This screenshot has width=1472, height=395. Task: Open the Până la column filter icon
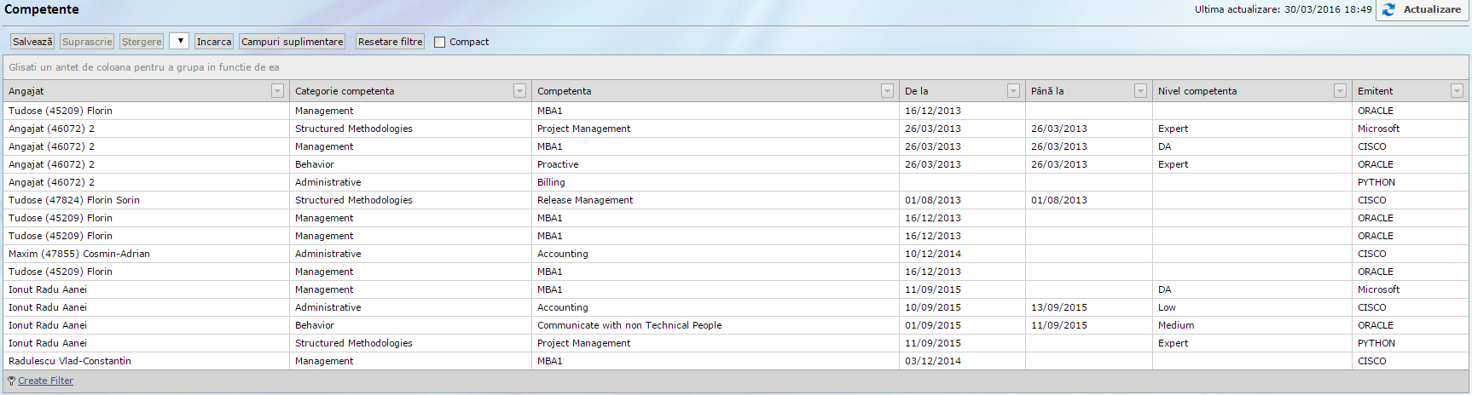(x=1140, y=91)
